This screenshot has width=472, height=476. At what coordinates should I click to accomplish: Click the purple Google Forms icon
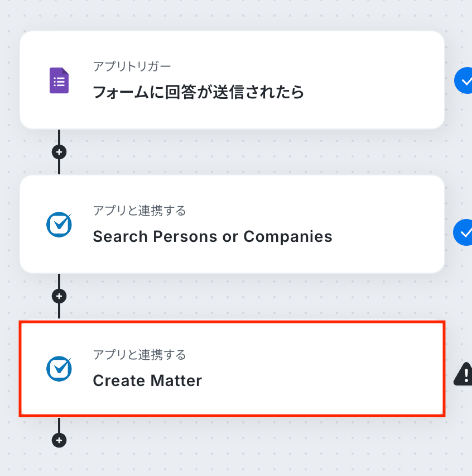coord(59,80)
